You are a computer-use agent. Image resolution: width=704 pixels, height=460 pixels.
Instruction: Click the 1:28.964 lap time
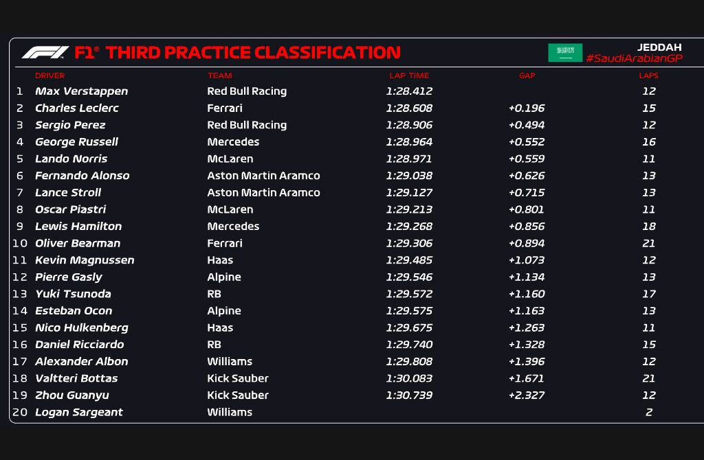(409, 142)
